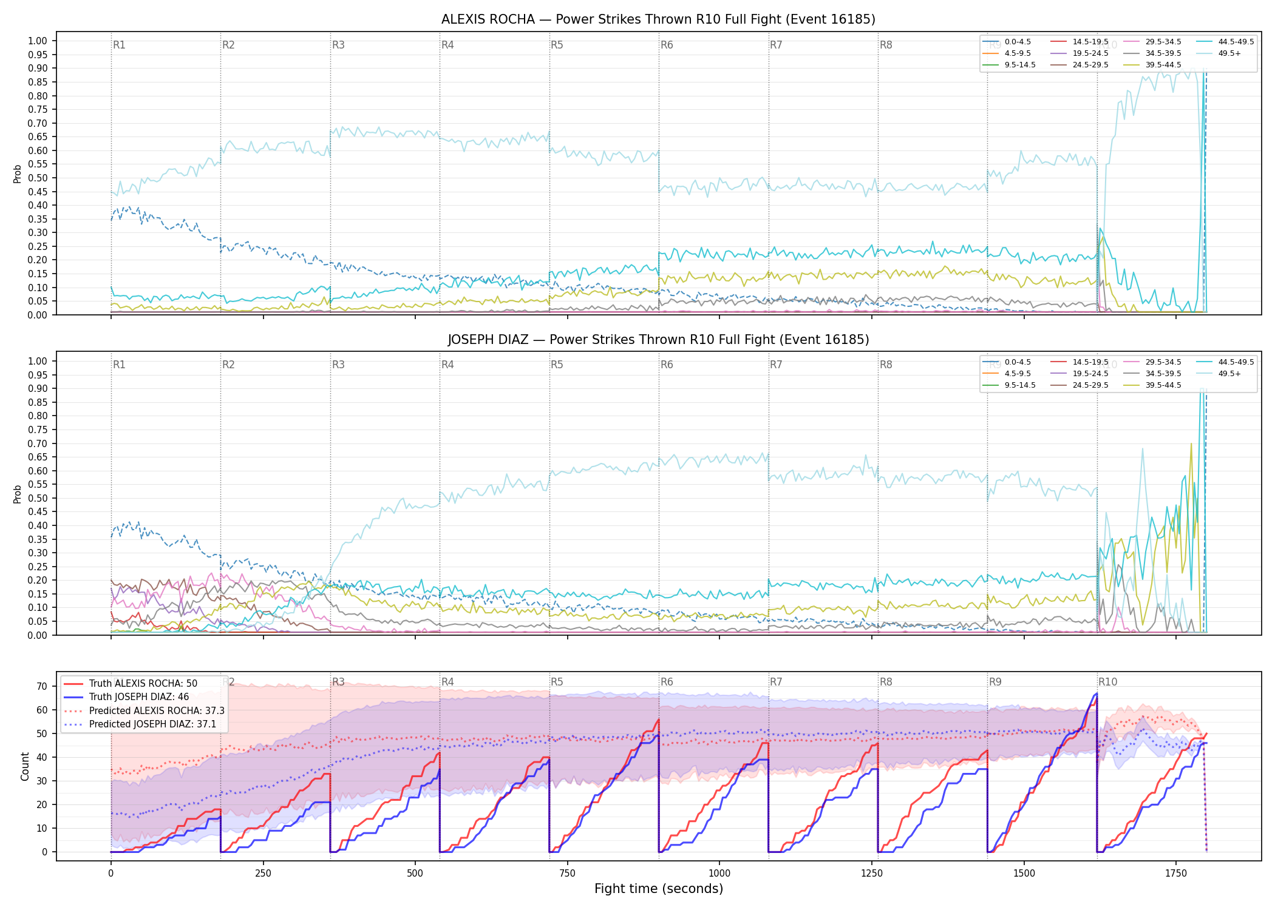Click the Predicted ALEXIS ROCHA: 37.3 legend entry

point(144,710)
